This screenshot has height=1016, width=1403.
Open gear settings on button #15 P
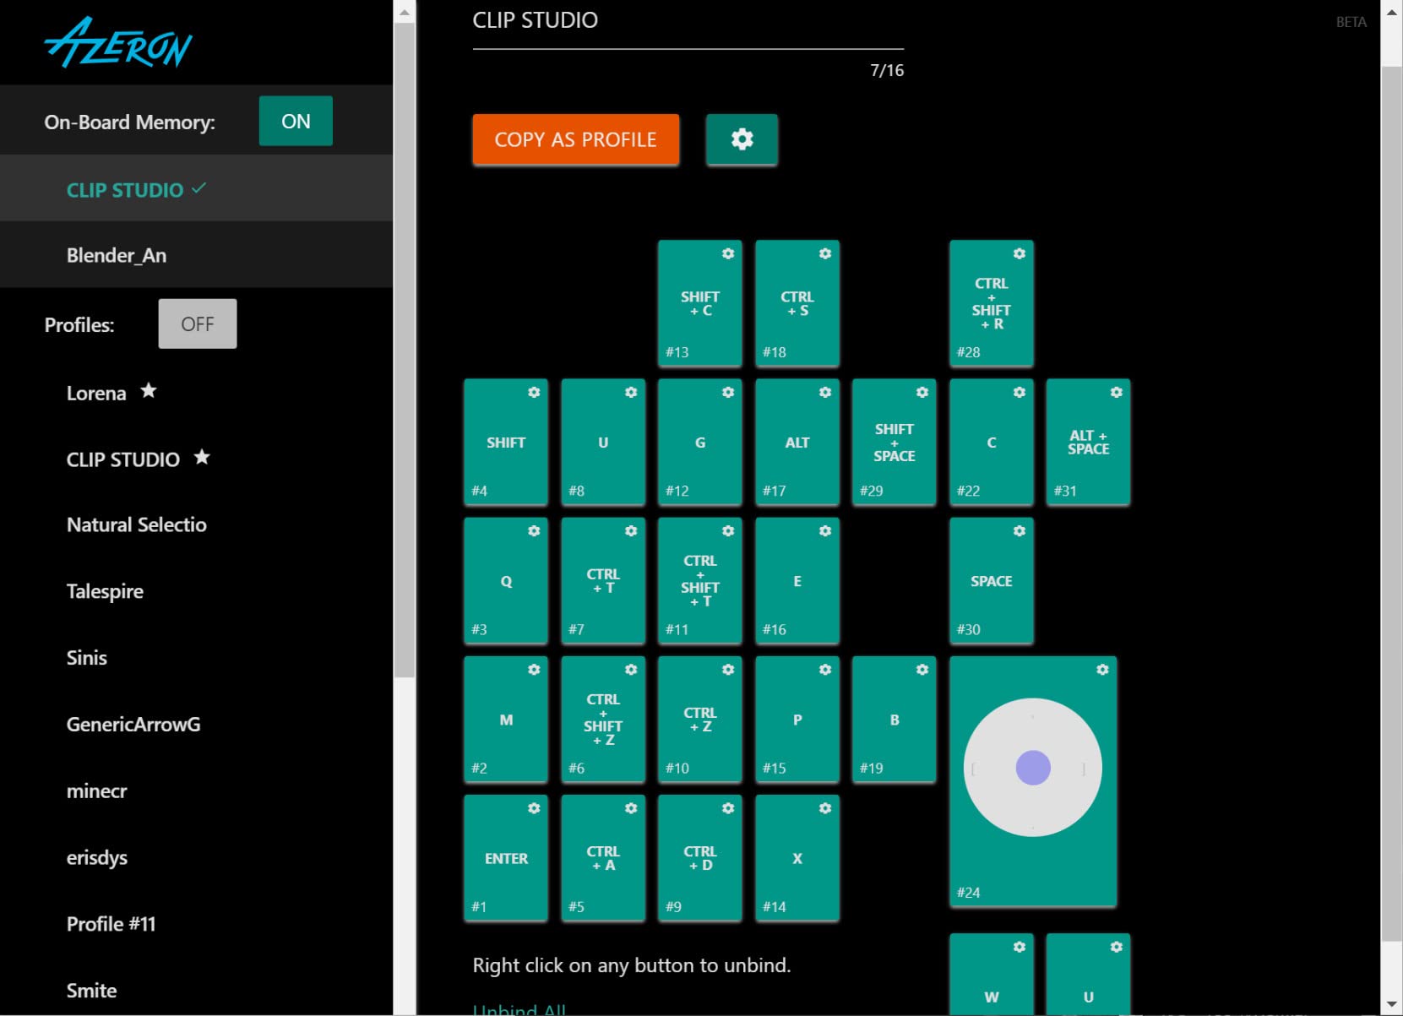[825, 669]
